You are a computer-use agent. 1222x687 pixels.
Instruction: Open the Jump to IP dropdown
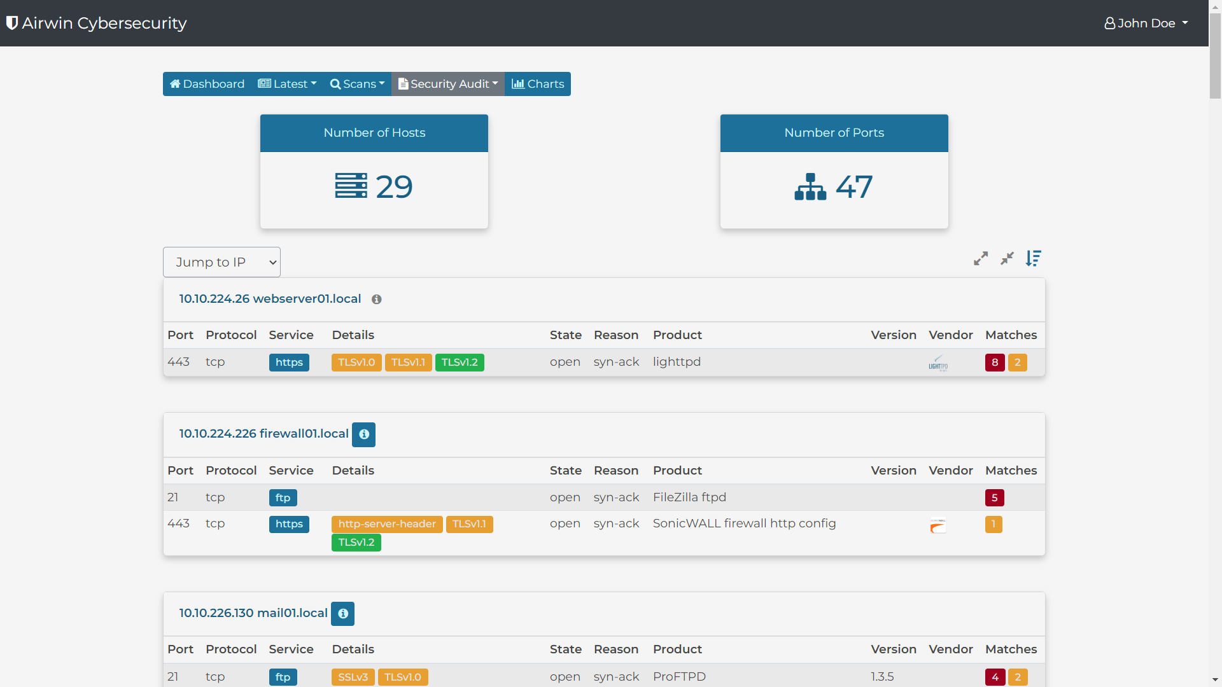tap(221, 262)
